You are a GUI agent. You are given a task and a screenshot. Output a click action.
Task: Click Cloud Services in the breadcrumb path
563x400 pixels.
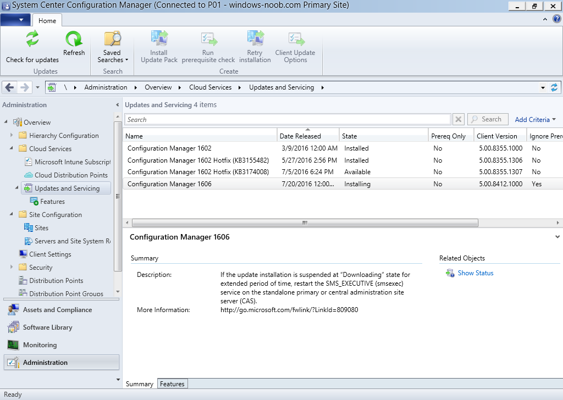pos(211,87)
